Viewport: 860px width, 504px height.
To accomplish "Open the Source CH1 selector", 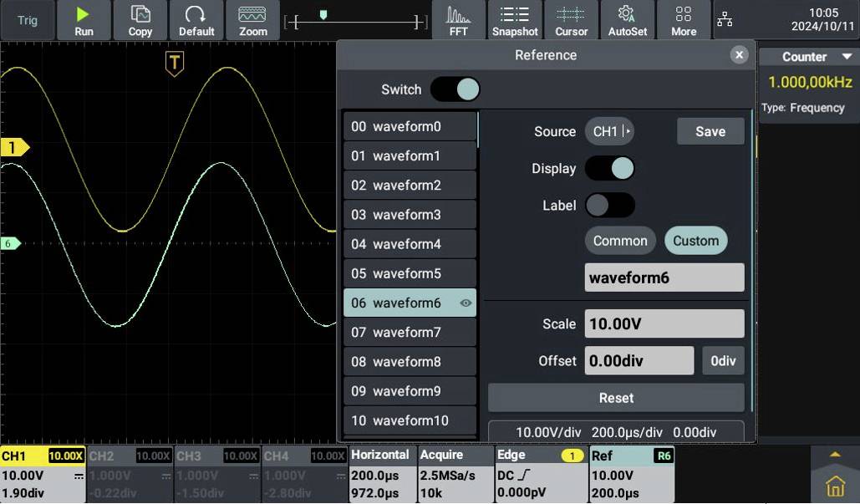I will pos(610,131).
